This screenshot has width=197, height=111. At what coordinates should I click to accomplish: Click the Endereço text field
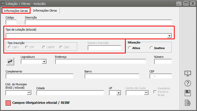pyautogui.click(x=101, y=61)
